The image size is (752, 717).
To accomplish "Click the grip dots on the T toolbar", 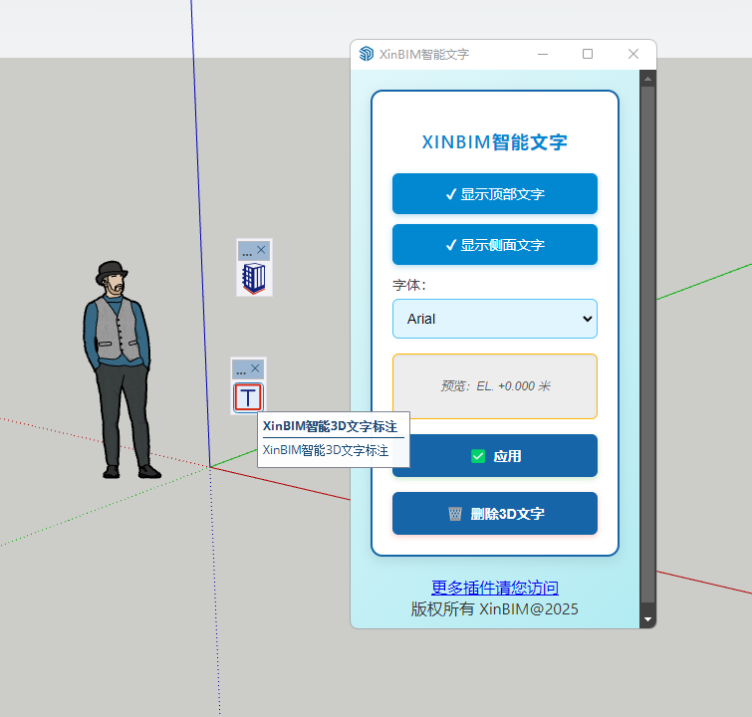I will point(240,369).
